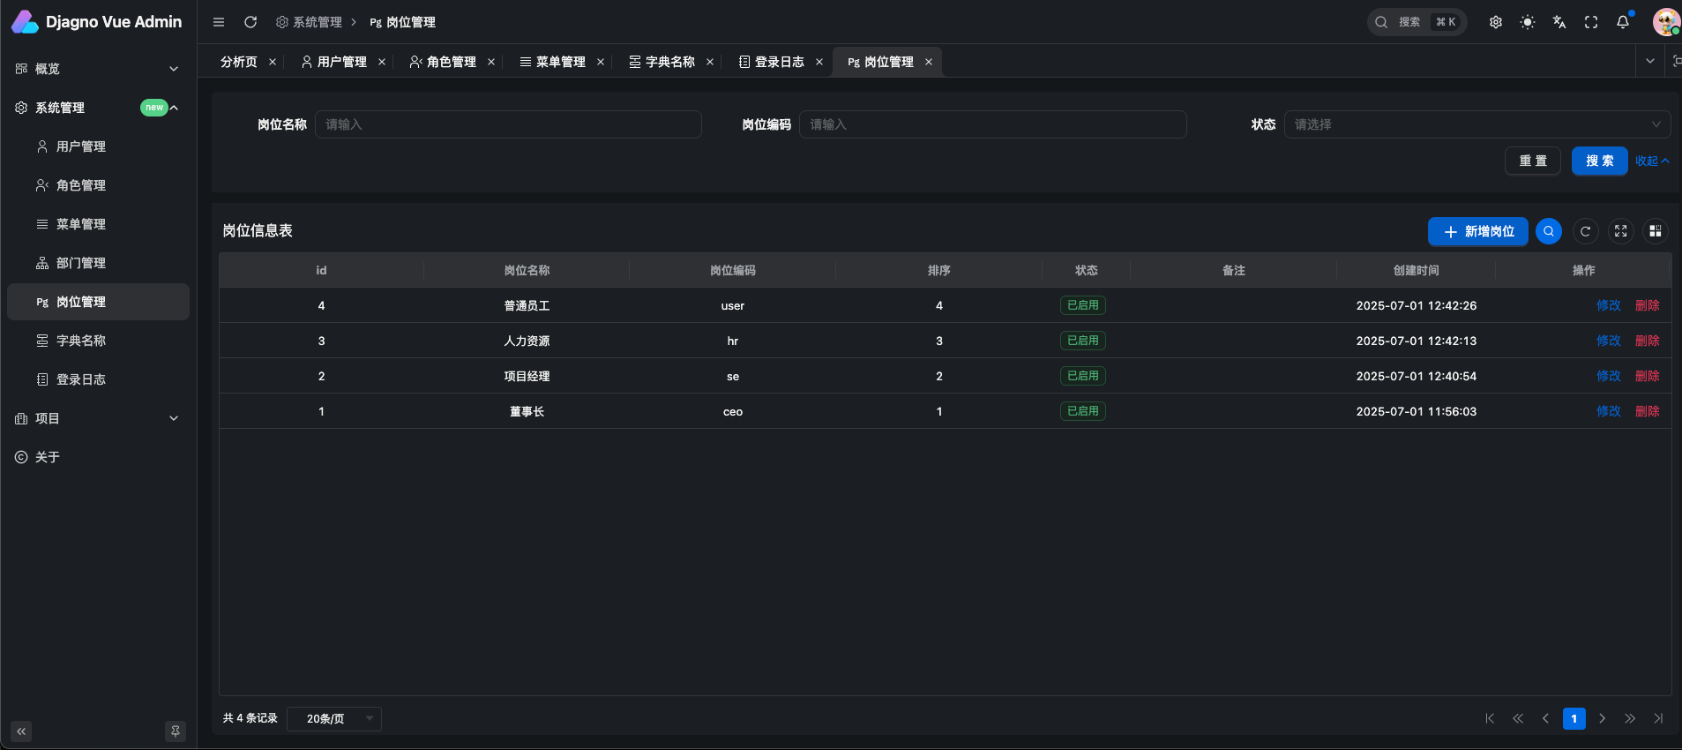Click the round blue table search icon
Viewport: 1682px width, 750px height.
[x=1549, y=231]
